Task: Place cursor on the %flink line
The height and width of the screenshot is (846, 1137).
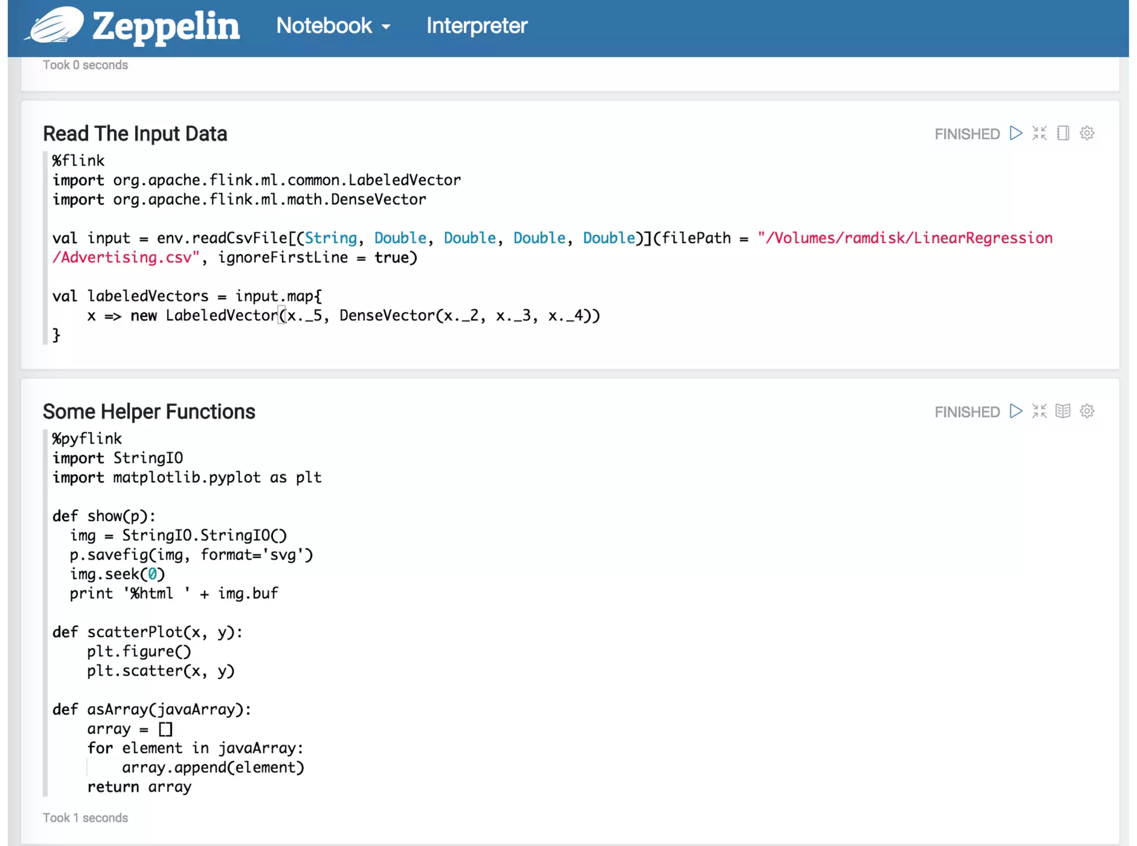Action: point(78,161)
